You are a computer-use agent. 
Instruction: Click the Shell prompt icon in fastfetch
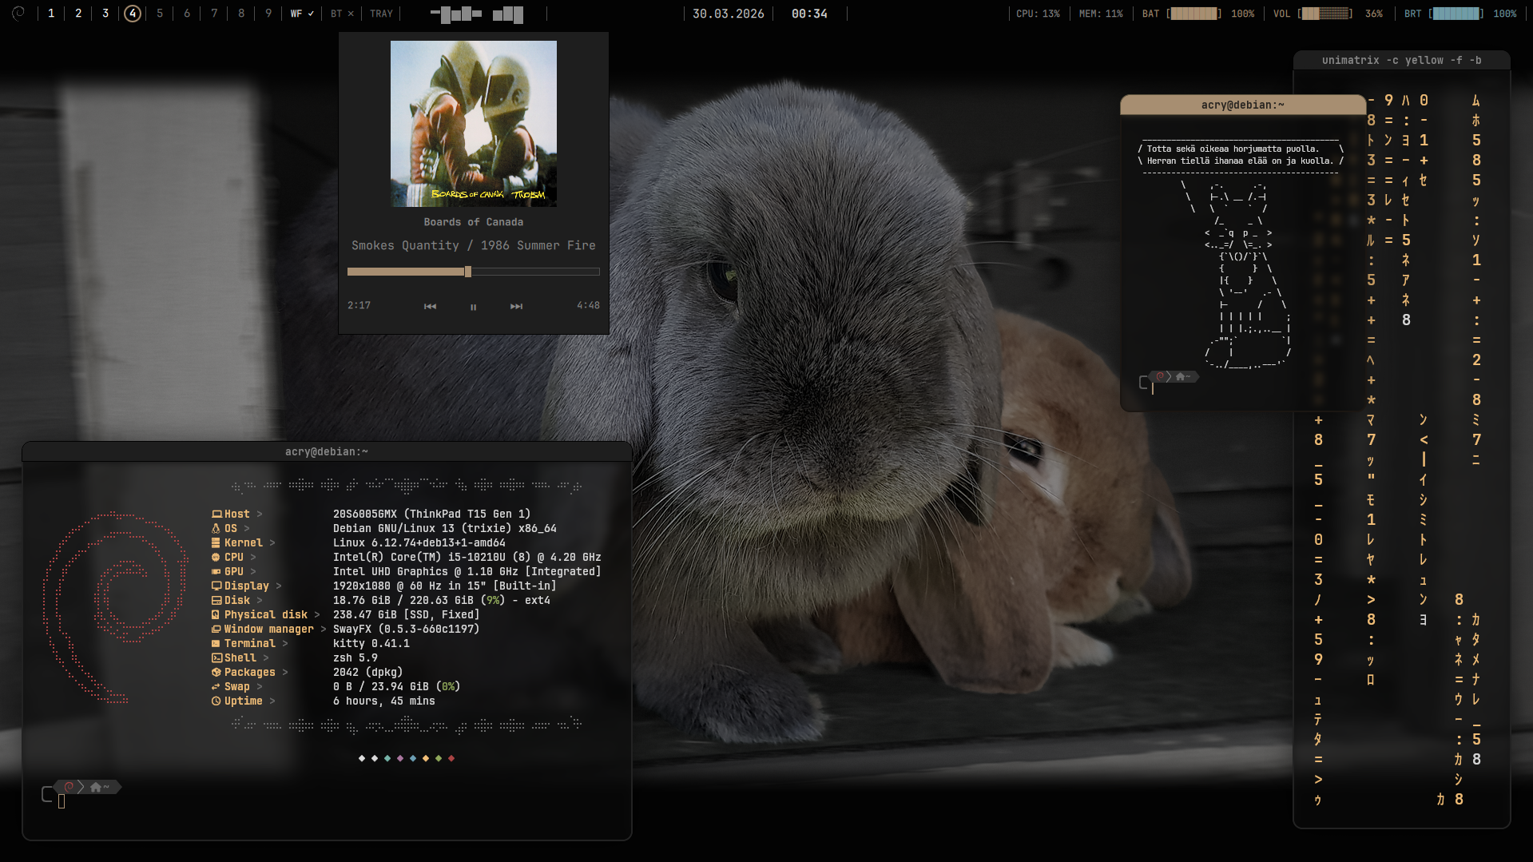216,657
